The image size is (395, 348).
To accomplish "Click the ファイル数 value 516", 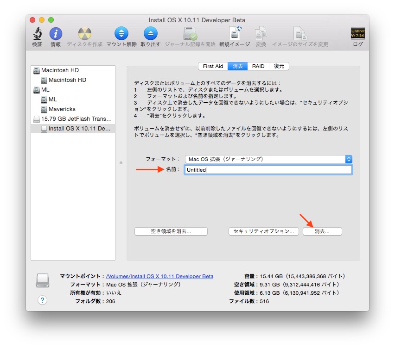I will tap(264, 301).
